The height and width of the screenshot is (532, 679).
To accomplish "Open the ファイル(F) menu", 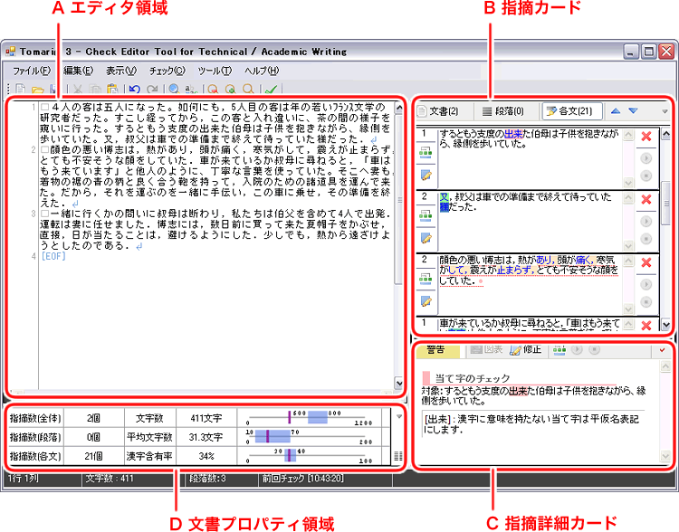I will coord(31,71).
